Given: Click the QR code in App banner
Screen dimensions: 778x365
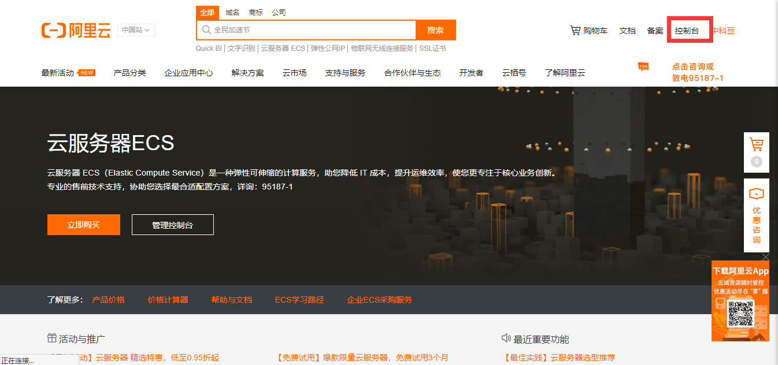Looking at the screenshot, I should coord(740,314).
